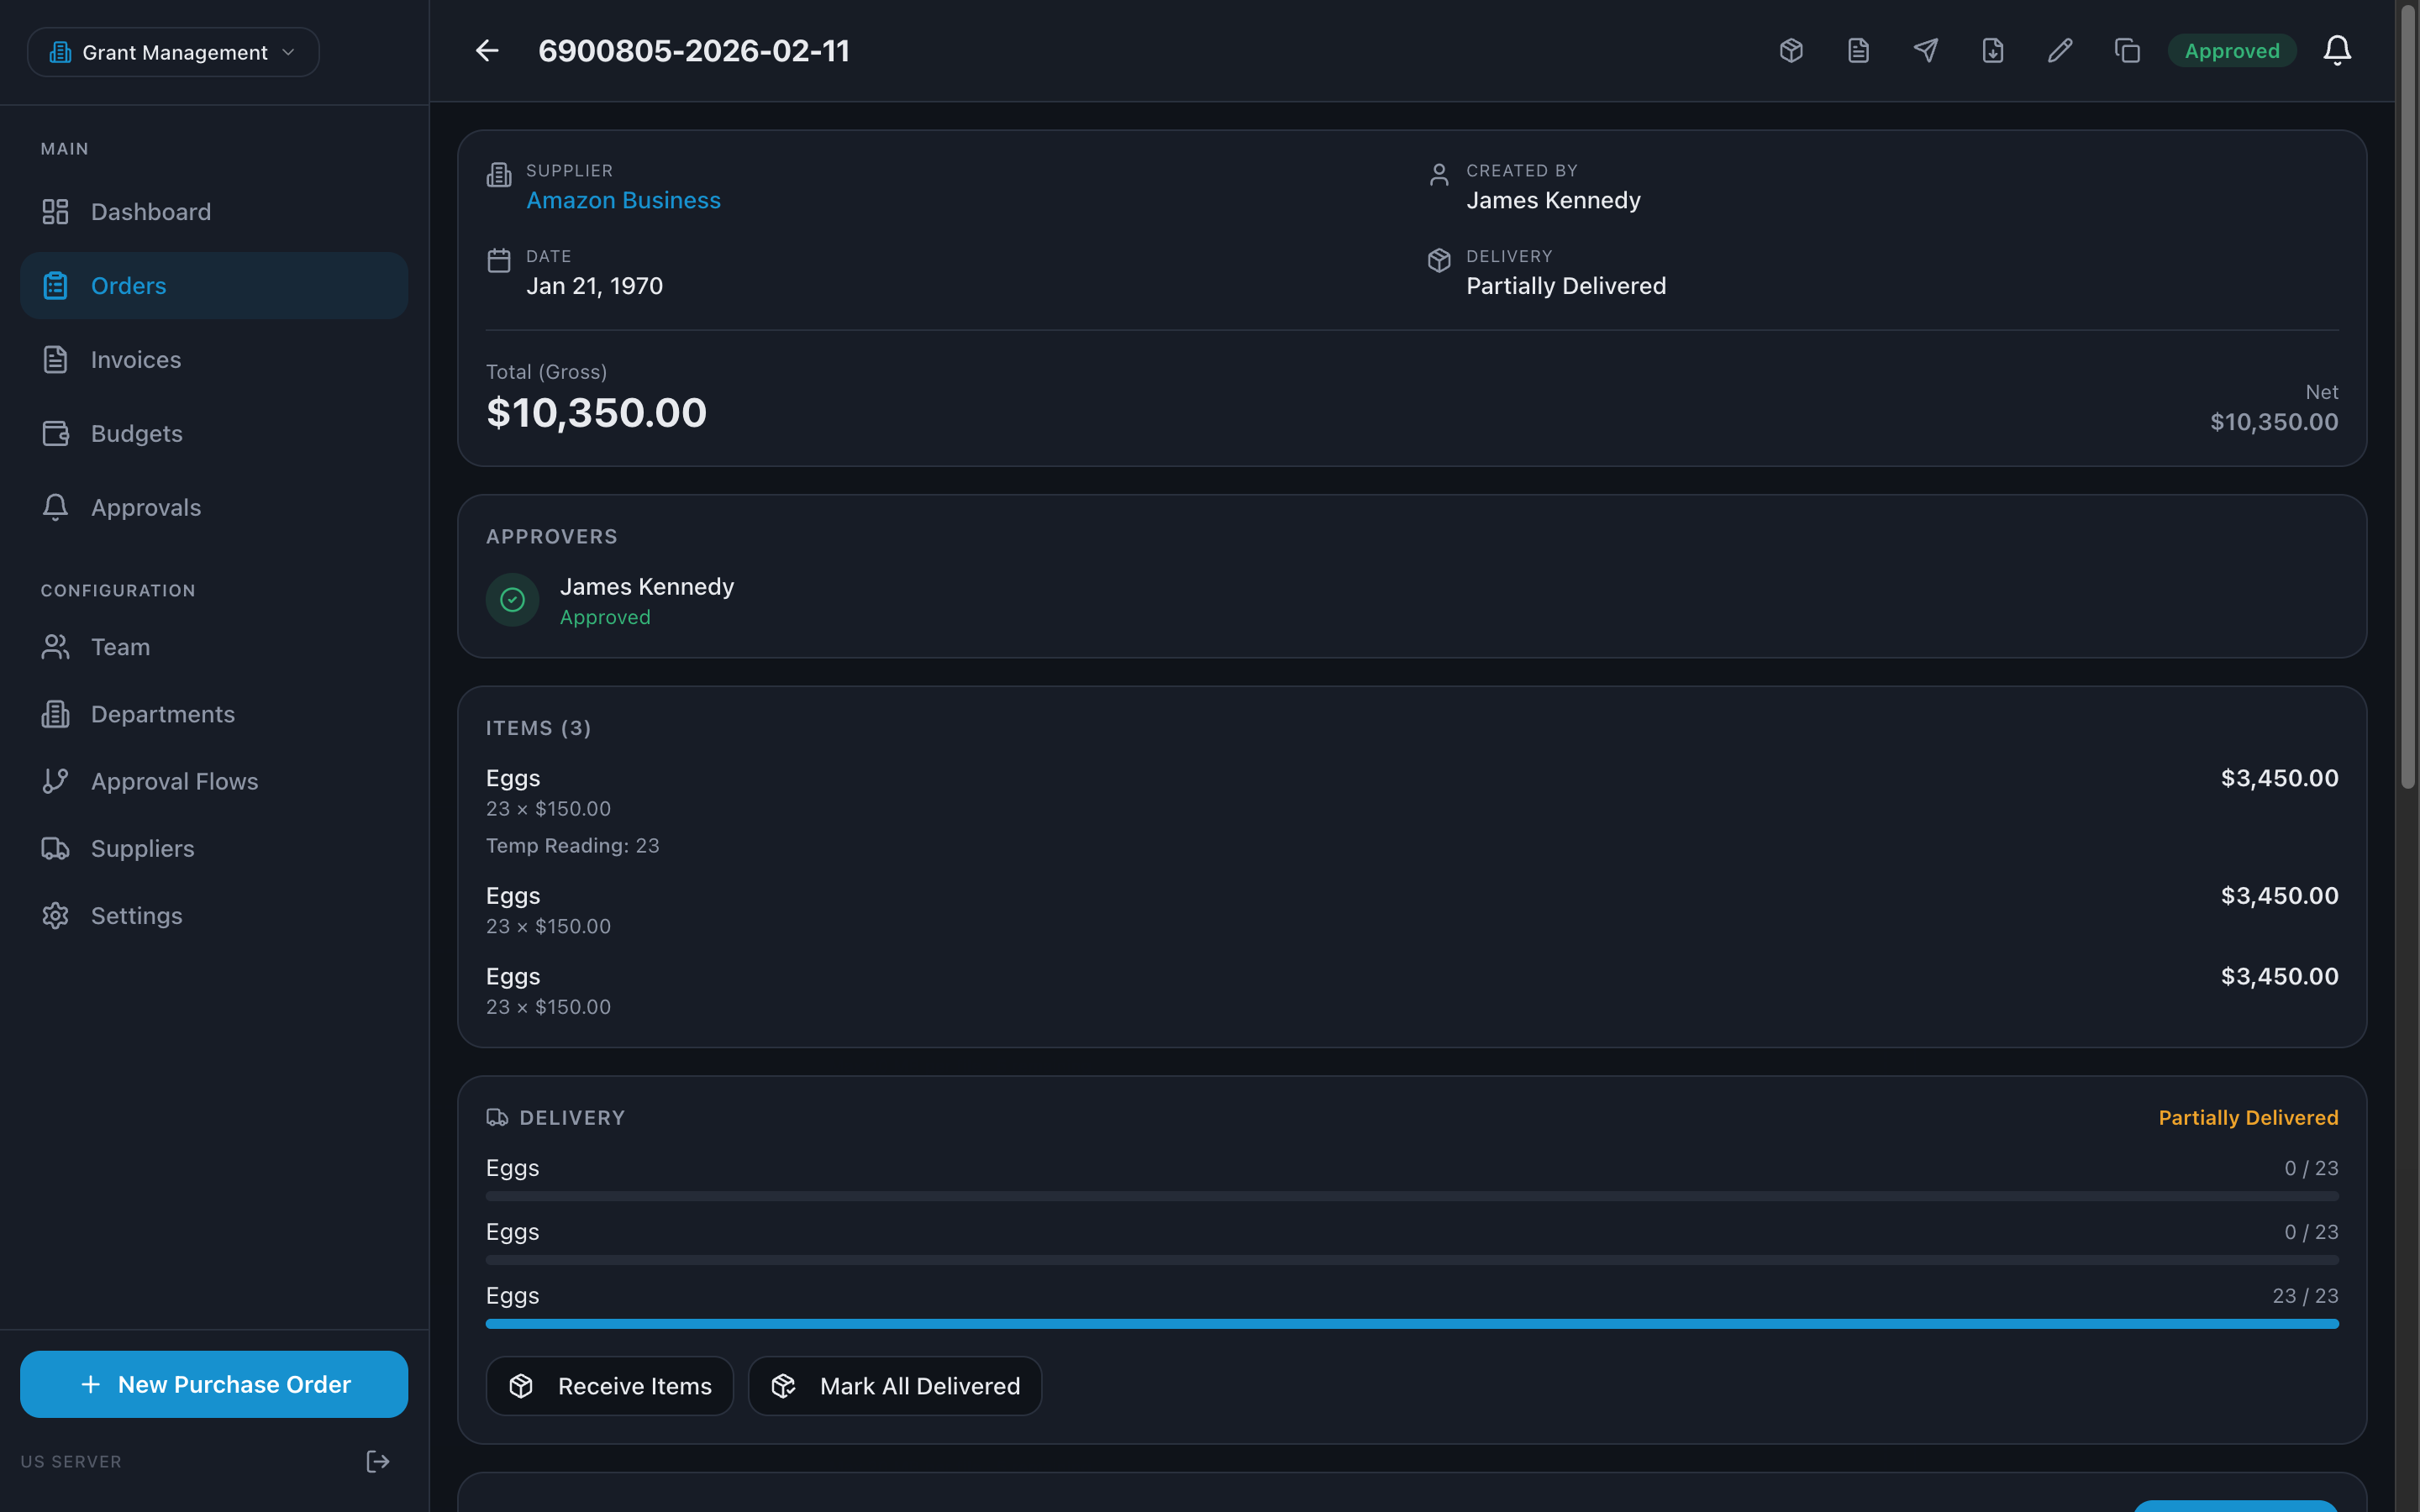Click the logout icon near US Server
The height and width of the screenshot is (1512, 2420).
[x=377, y=1461]
